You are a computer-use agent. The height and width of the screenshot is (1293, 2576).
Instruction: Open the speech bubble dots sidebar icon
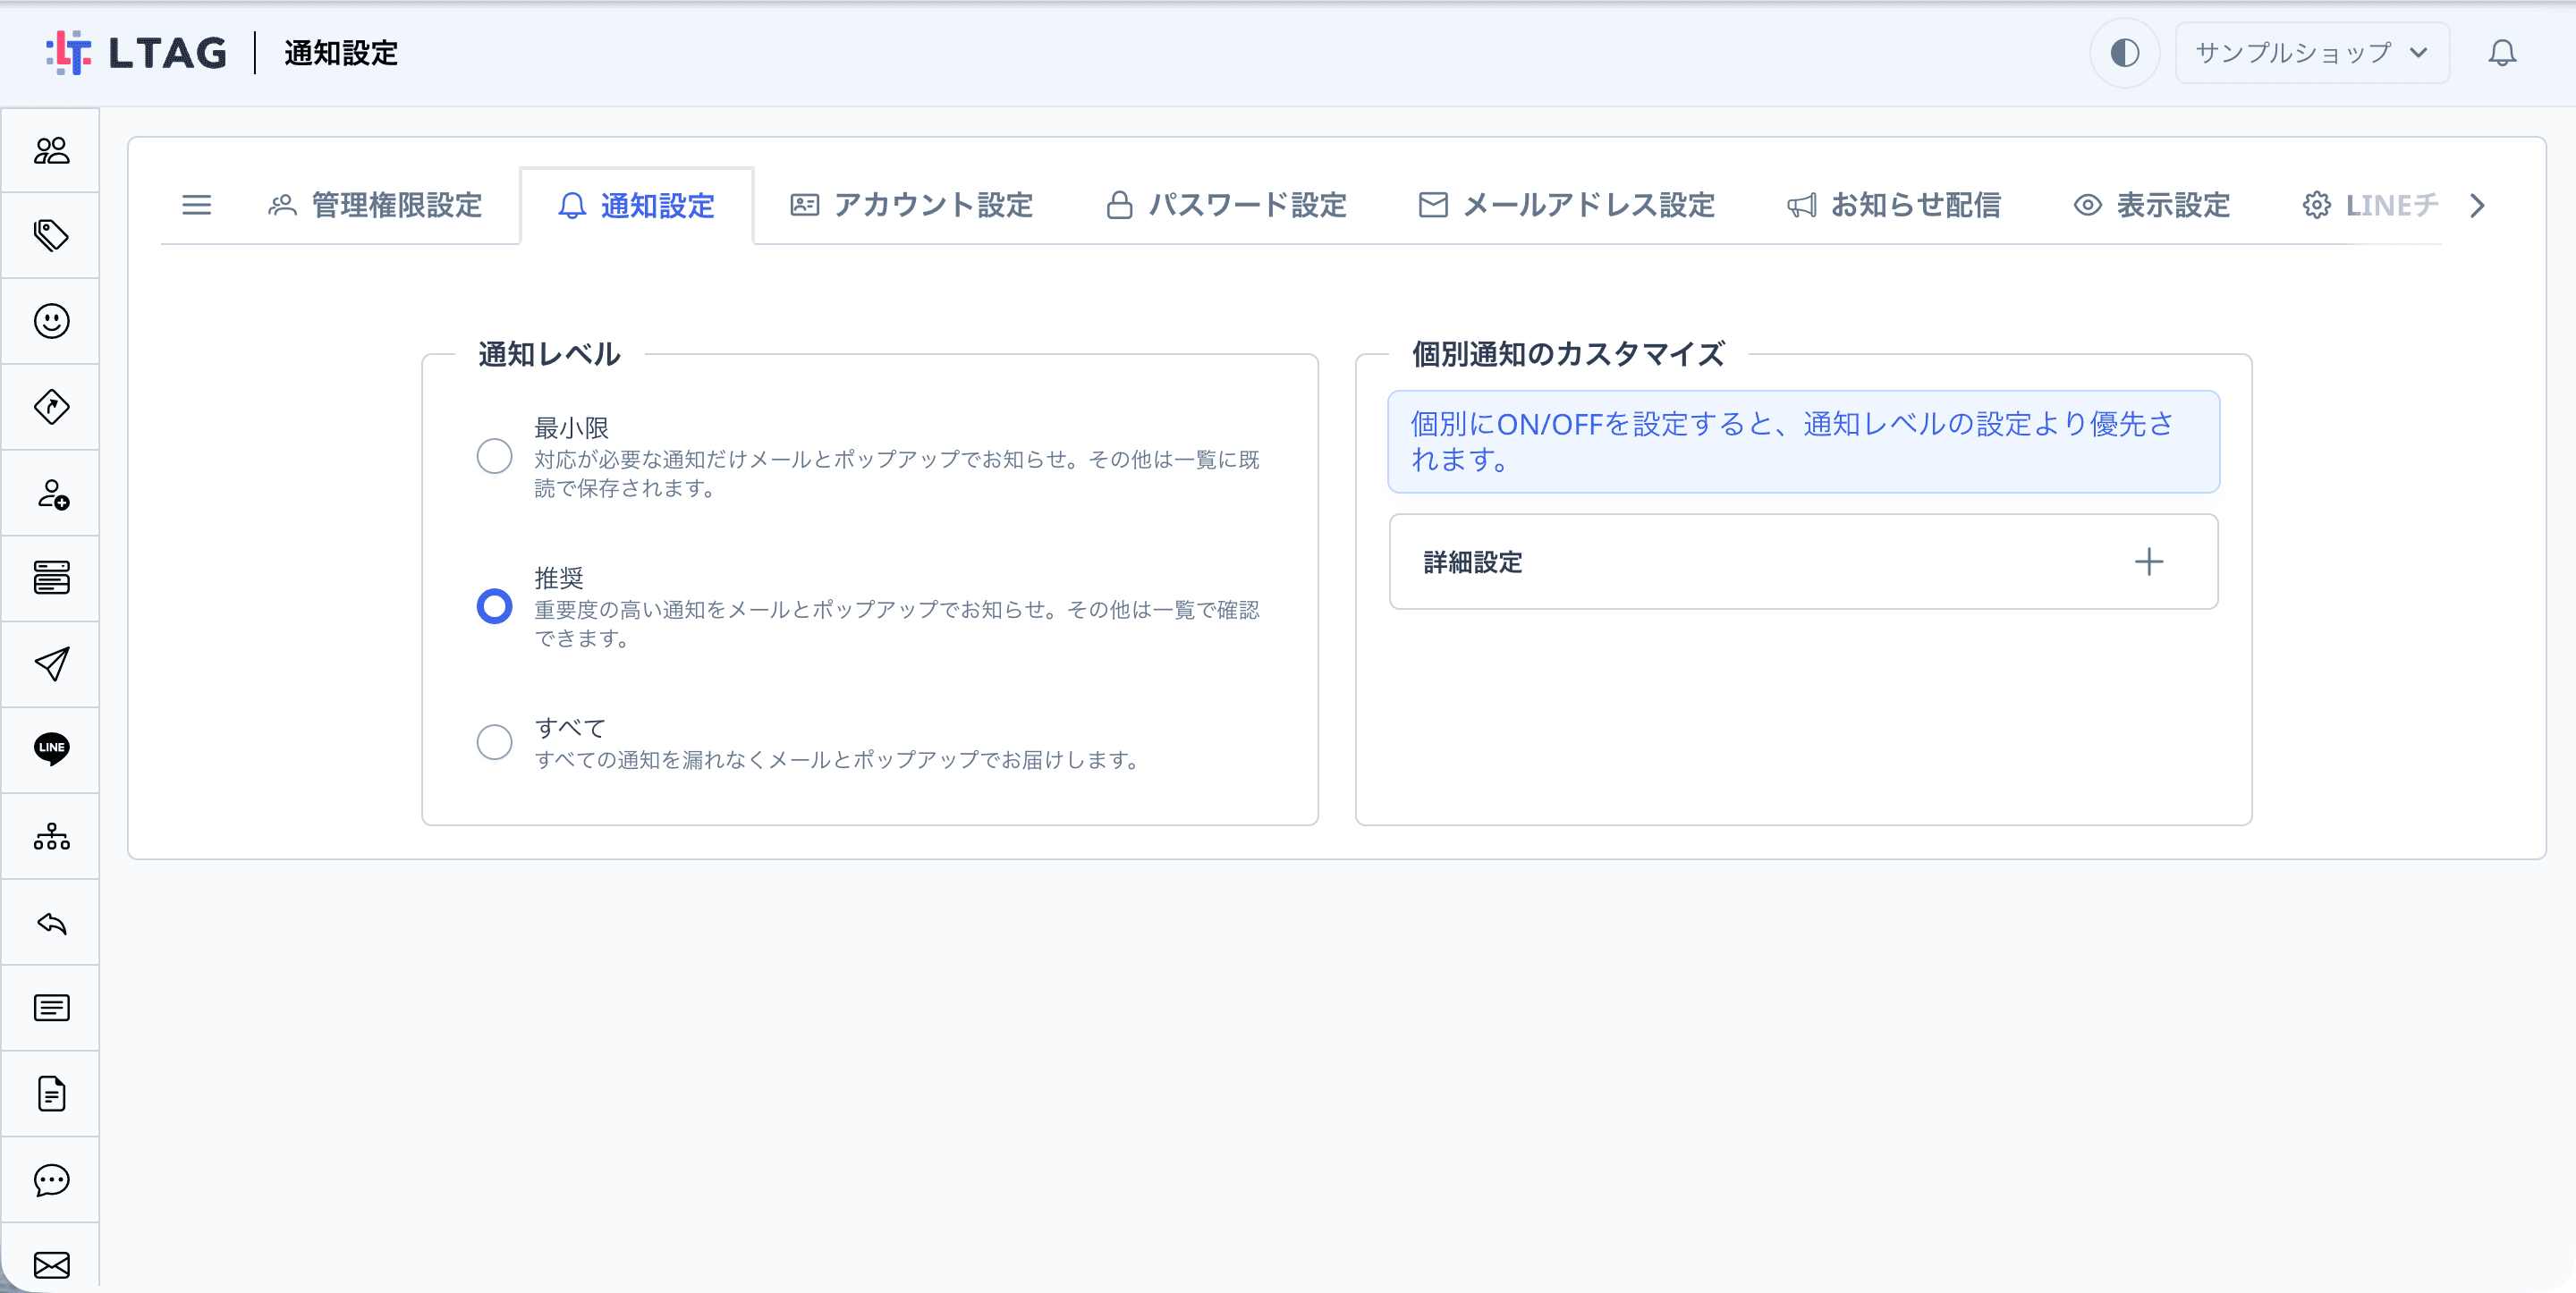tap(51, 1180)
